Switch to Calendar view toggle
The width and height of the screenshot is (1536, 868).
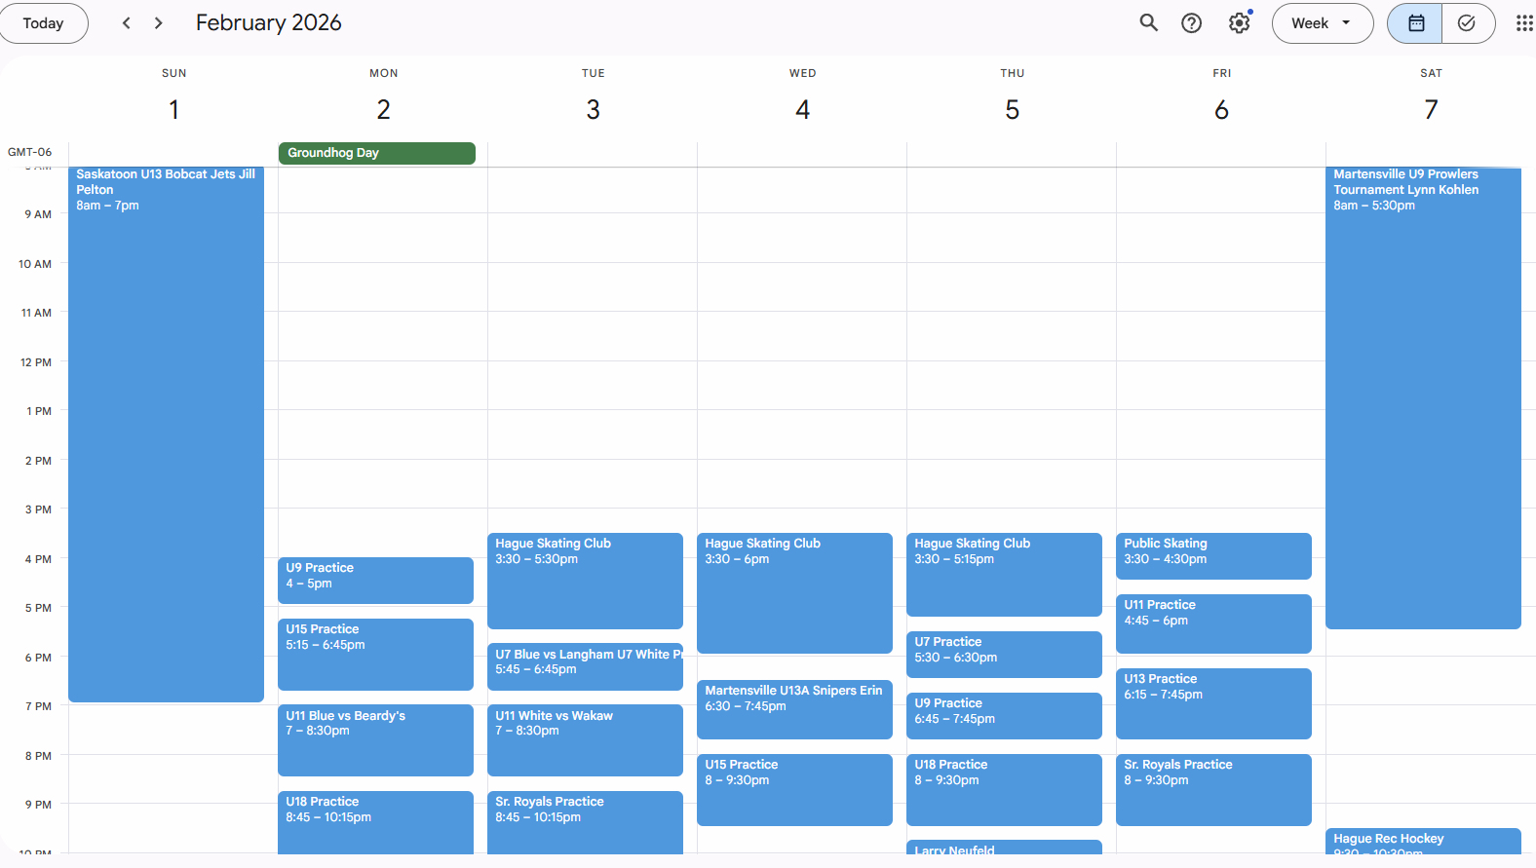(x=1415, y=23)
